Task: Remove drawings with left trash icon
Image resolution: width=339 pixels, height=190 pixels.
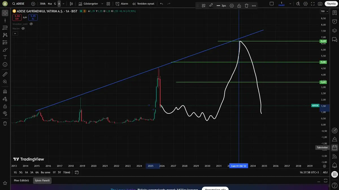Action: coord(5,123)
